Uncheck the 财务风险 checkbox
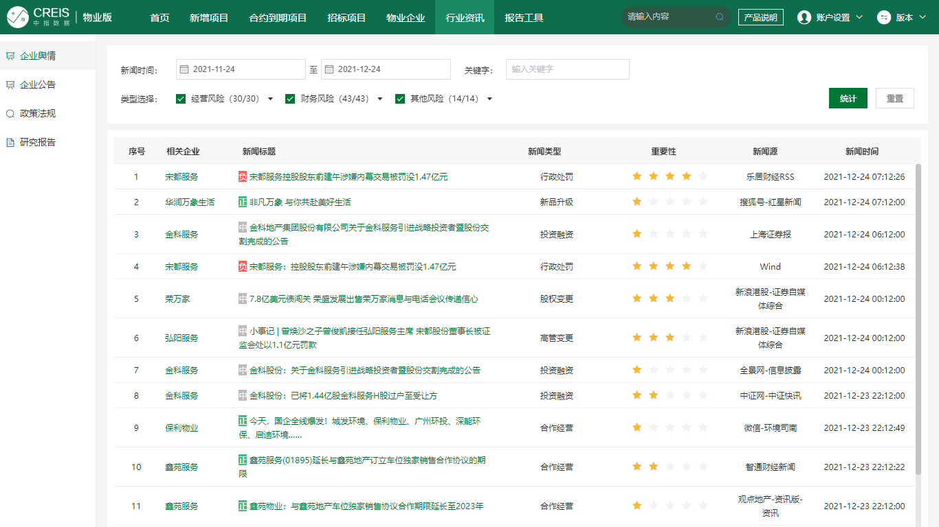The image size is (939, 527). (x=290, y=99)
